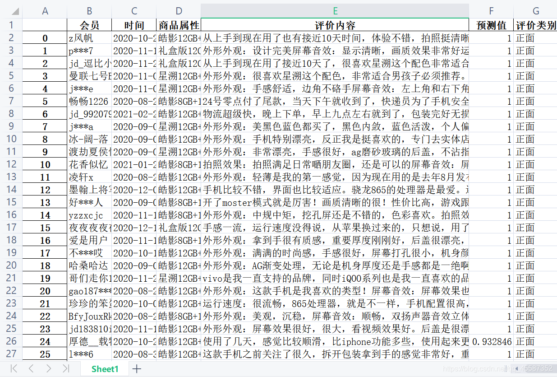Image resolution: width=557 pixels, height=377 pixels.
Task: Select the member cell l***6
Action: pos(89,354)
